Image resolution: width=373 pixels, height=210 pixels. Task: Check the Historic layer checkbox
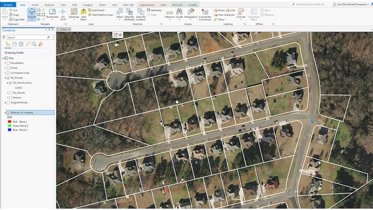(x=10, y=98)
